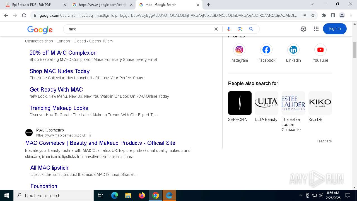This screenshot has height=201, width=357.
Task: Click the browser address bar URL
Action: (x=168, y=15)
